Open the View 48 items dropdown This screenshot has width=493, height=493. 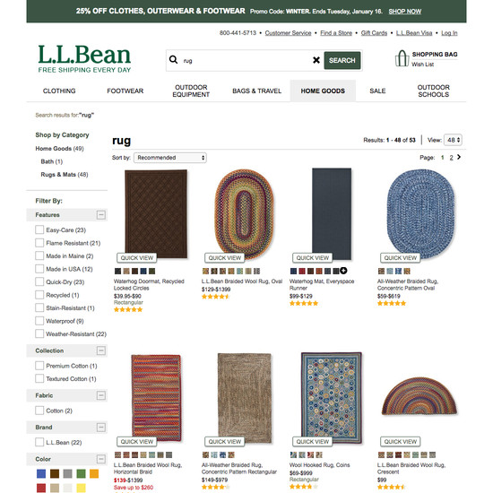pos(453,140)
